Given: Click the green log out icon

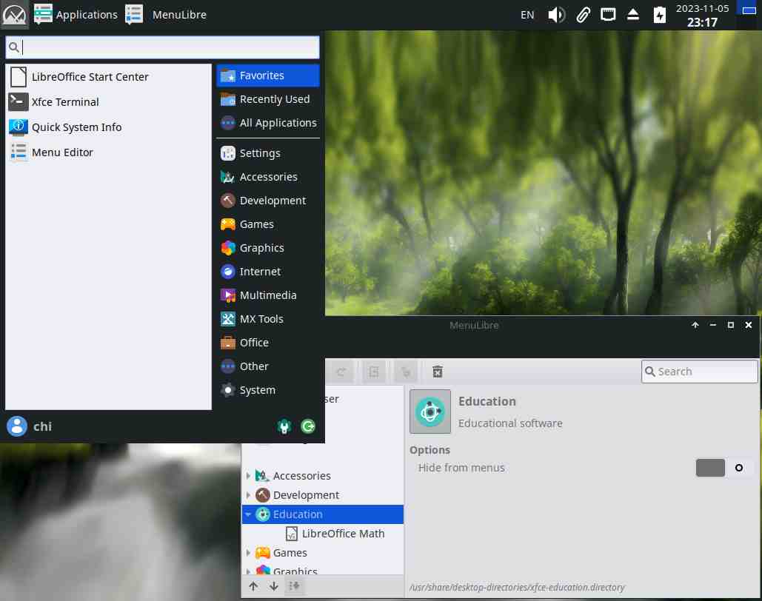Looking at the screenshot, I should tap(308, 426).
